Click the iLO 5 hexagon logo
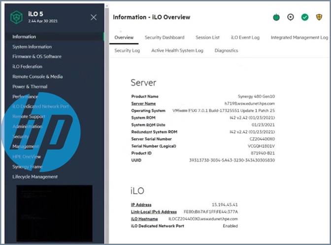The height and width of the screenshot is (245, 331). click(16, 17)
